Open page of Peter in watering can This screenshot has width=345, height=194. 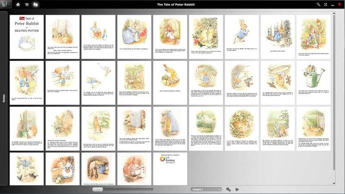314,83
